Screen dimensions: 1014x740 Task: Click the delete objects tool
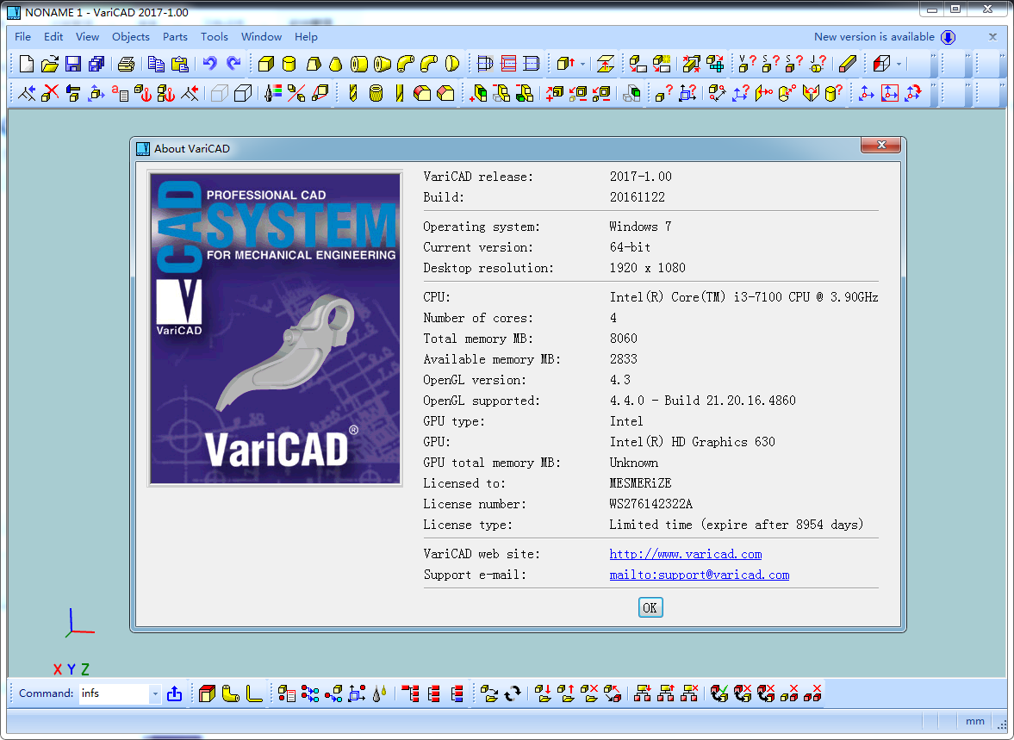coord(49,93)
